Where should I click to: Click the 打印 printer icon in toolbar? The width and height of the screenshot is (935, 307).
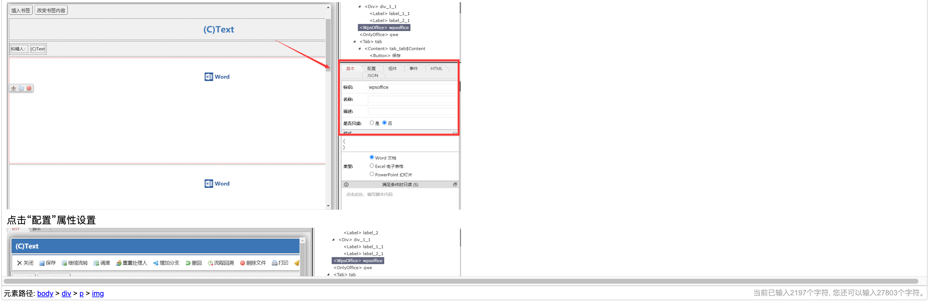pyautogui.click(x=275, y=263)
